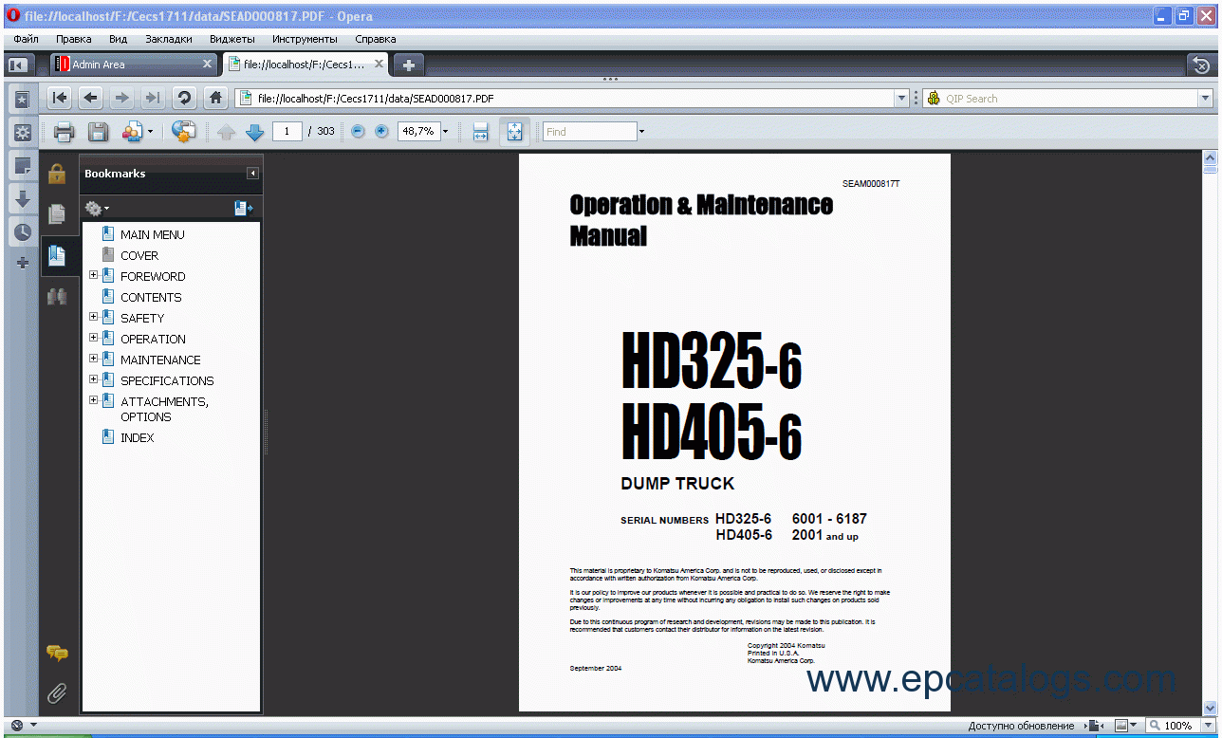The width and height of the screenshot is (1222, 738).
Task: Open the Инструменты menu
Action: click(x=305, y=39)
